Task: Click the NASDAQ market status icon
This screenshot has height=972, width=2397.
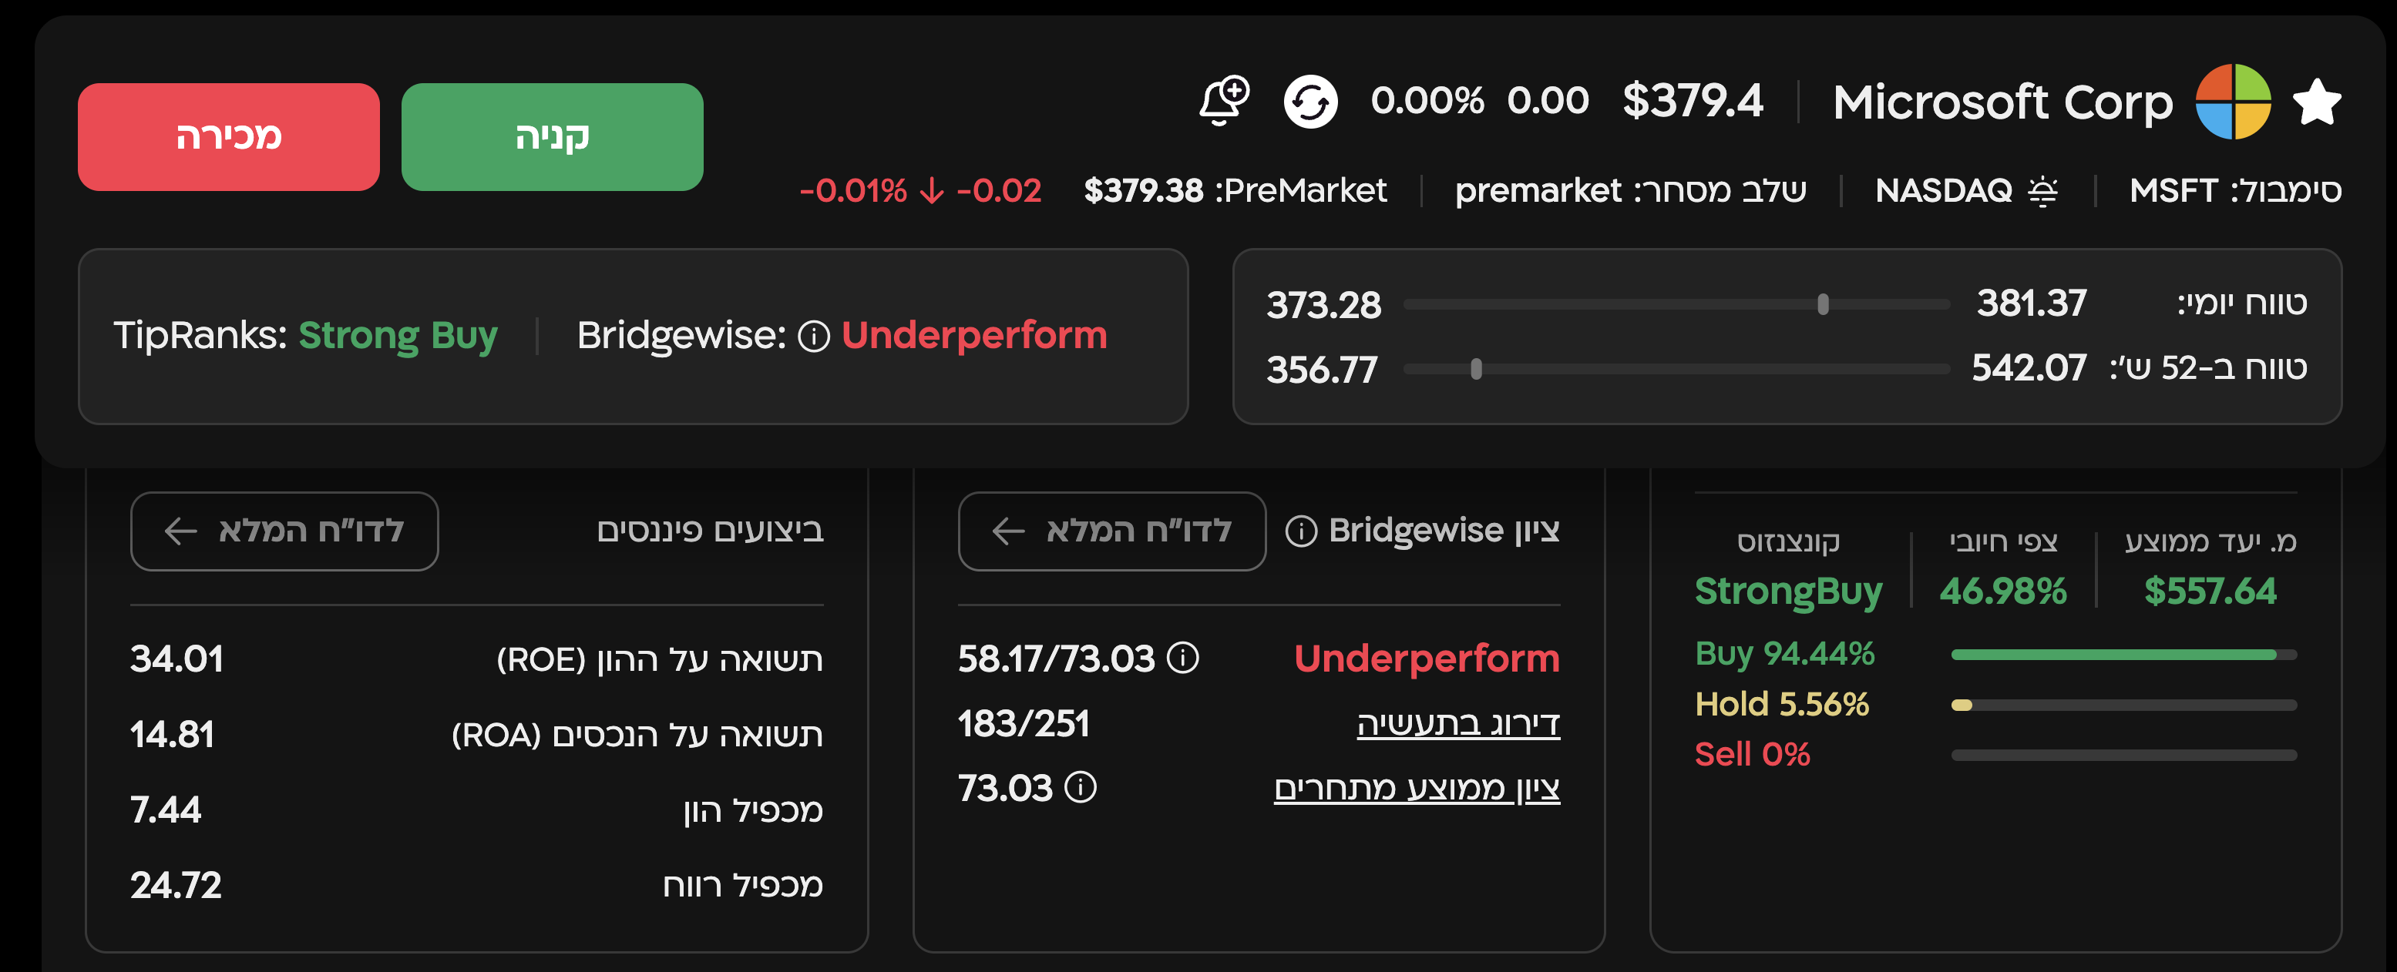Action: coord(2042,191)
